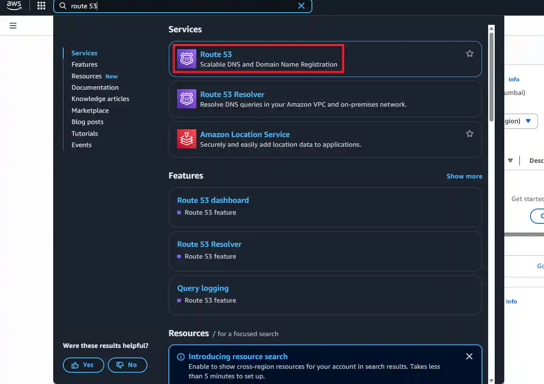Screen dimensions: 544x384
Task: Dismiss the resource search introduction banner
Action: tap(469, 357)
